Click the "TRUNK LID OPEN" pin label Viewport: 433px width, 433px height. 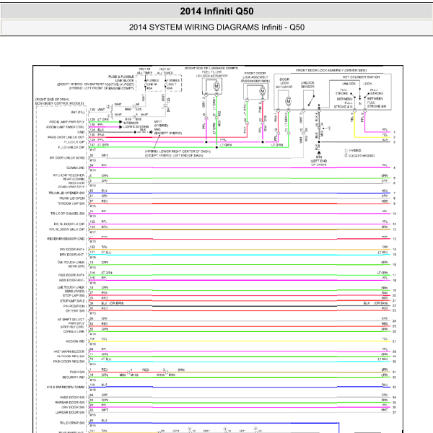71,198
